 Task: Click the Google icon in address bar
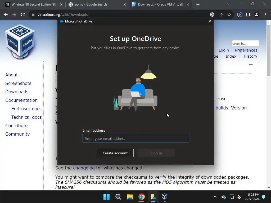[x=212, y=15]
